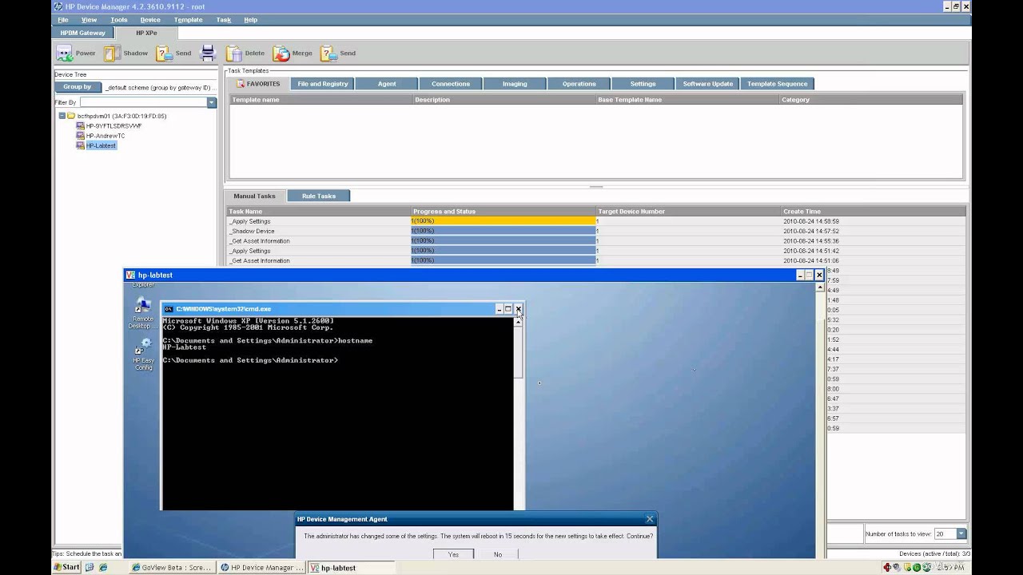Screen dimensions: 1023x575
Task: Select the Manual Tasks tab
Action: click(254, 196)
